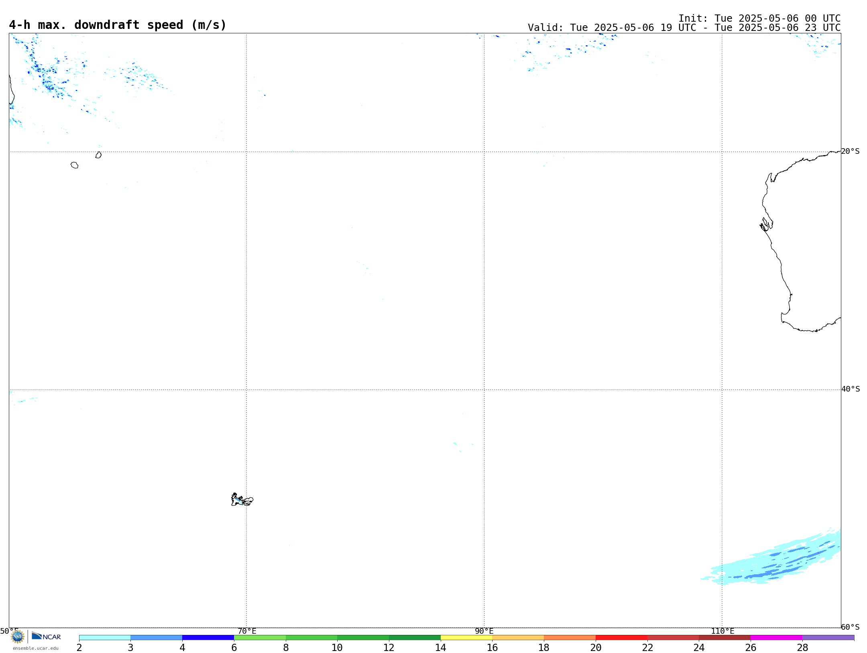This screenshot has height=653, width=867.
Task: Click the Kerguelen Islands outline near 70°E
Action: pos(242,500)
